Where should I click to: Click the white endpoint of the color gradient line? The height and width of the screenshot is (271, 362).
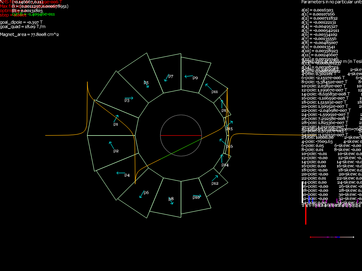tap(354, 237)
